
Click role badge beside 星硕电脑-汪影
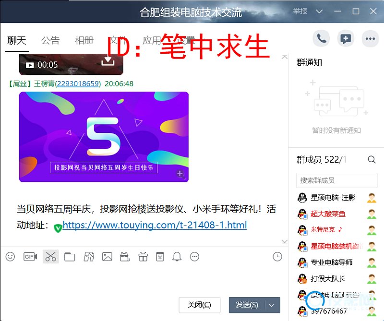pyautogui.click(x=372, y=198)
